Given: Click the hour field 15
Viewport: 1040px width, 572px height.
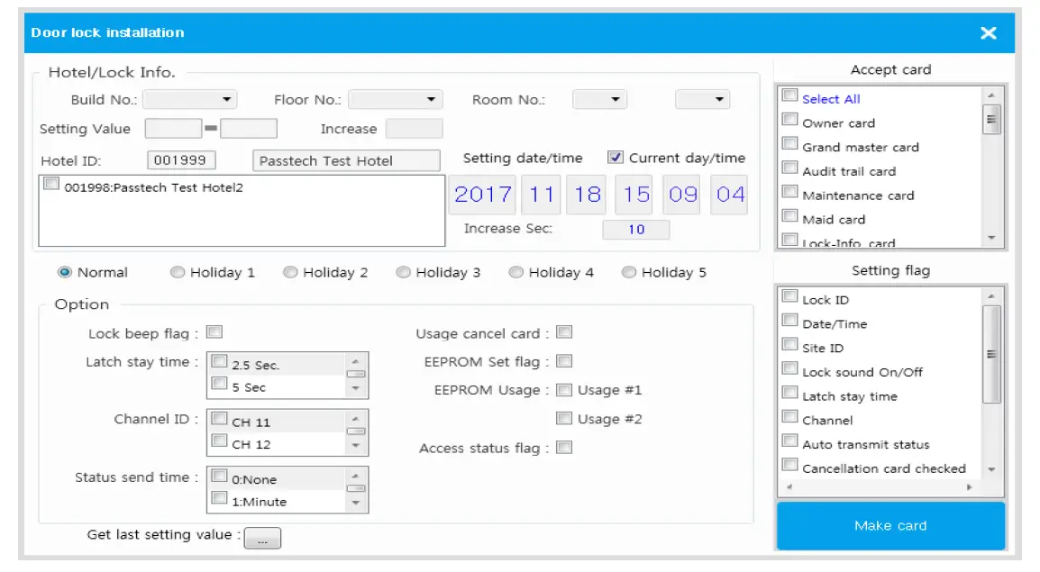Looking at the screenshot, I should point(634,195).
